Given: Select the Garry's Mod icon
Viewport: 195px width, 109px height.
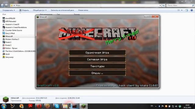Looking at the screenshot, I should pos(4,33).
